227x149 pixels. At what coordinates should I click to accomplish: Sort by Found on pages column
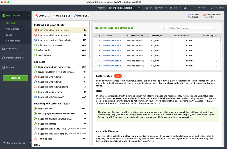click(x=208, y=36)
